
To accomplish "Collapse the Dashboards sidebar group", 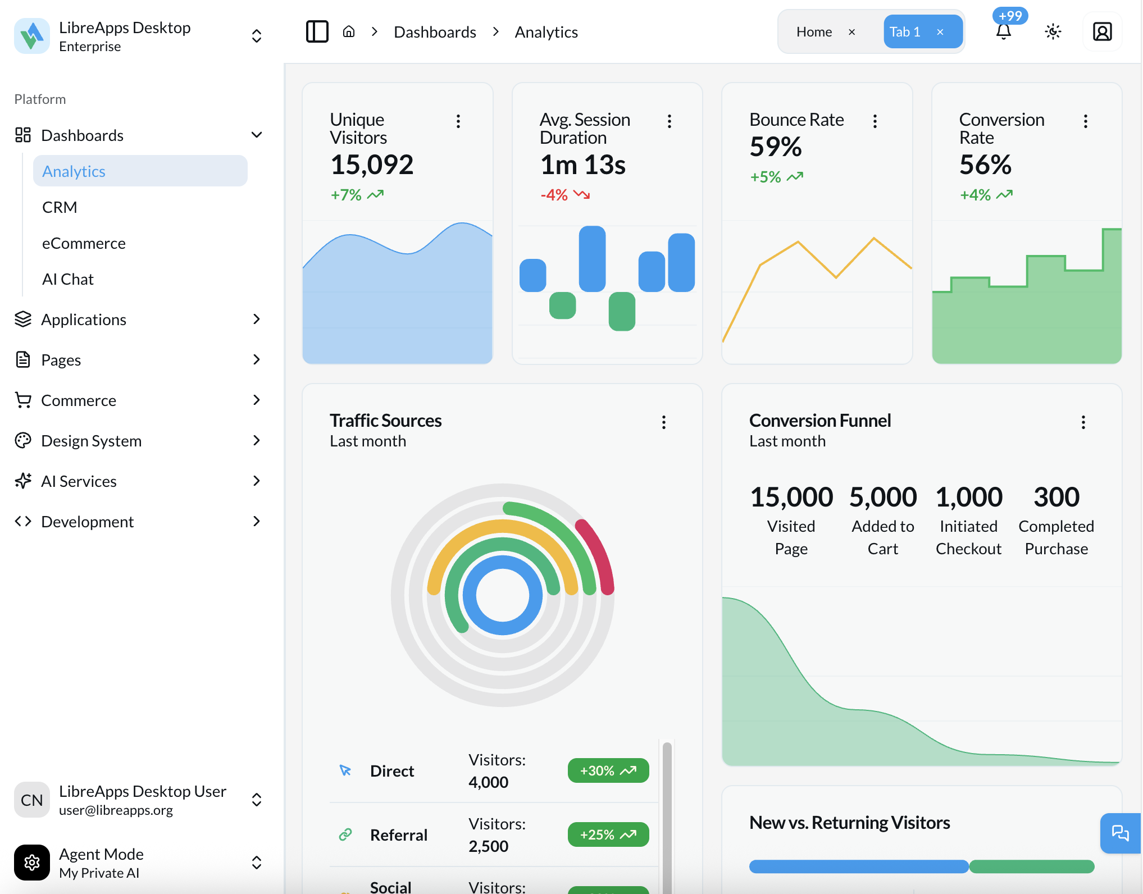I will [x=257, y=135].
